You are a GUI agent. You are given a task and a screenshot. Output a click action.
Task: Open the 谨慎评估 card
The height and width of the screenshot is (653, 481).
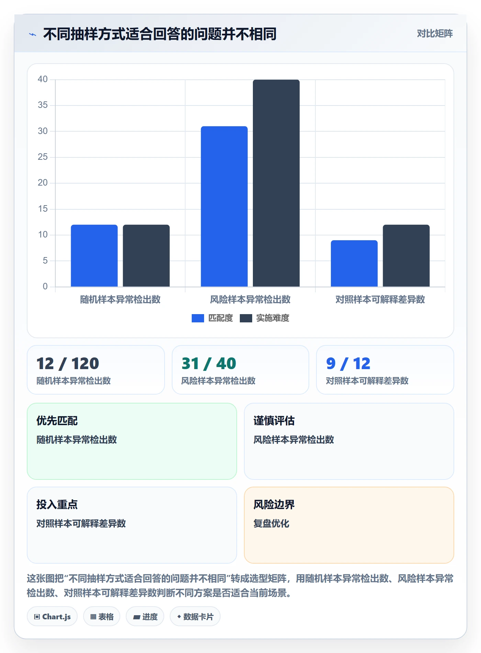tap(349, 441)
